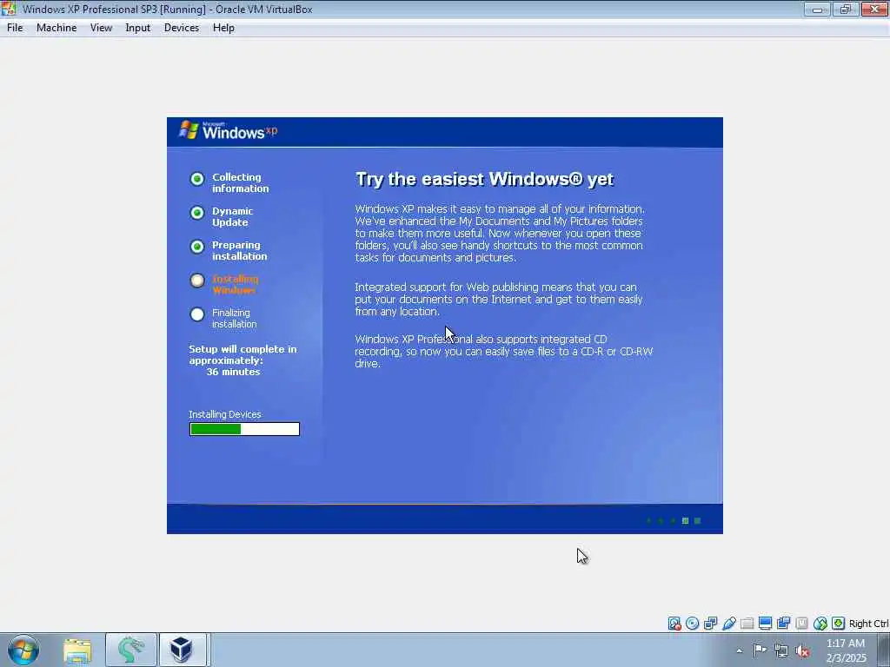Click the hard disk activity indicator
890x667 pixels.
[x=674, y=624]
